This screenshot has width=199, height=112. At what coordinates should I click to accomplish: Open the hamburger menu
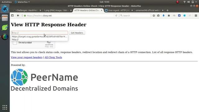pos(196,16)
